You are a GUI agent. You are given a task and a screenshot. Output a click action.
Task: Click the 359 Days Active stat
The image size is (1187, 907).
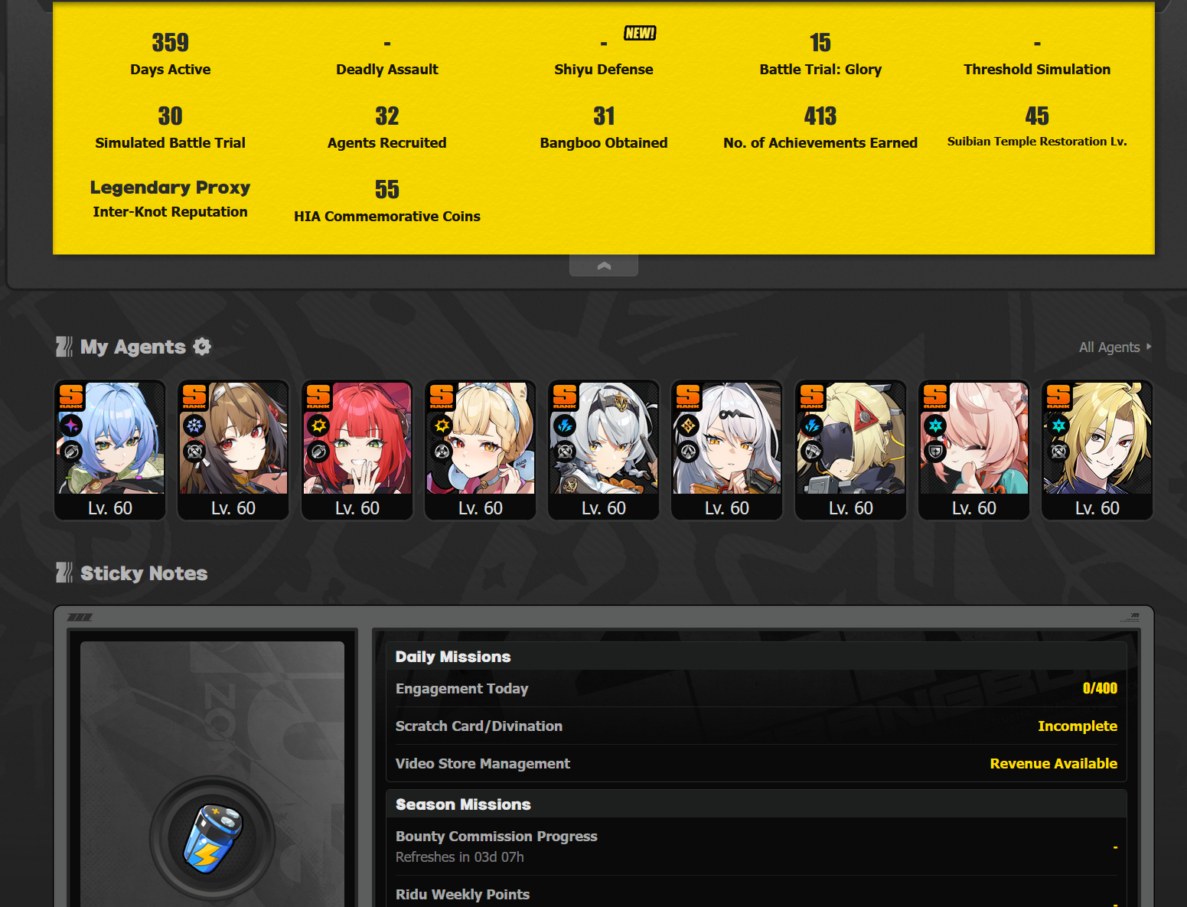tap(170, 54)
